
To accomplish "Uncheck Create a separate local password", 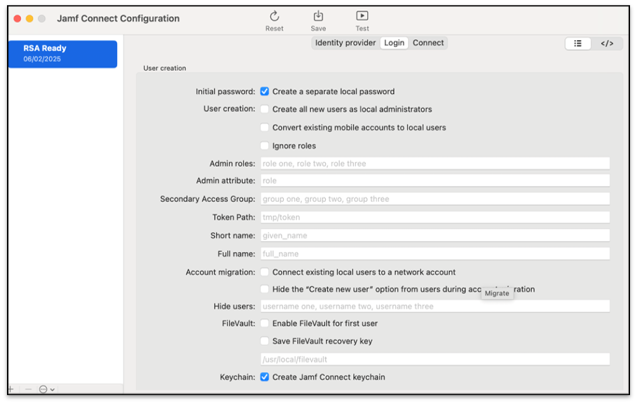I will pyautogui.click(x=265, y=92).
